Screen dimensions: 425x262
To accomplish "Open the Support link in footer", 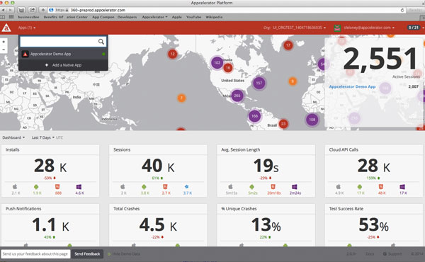I will [x=392, y=254].
